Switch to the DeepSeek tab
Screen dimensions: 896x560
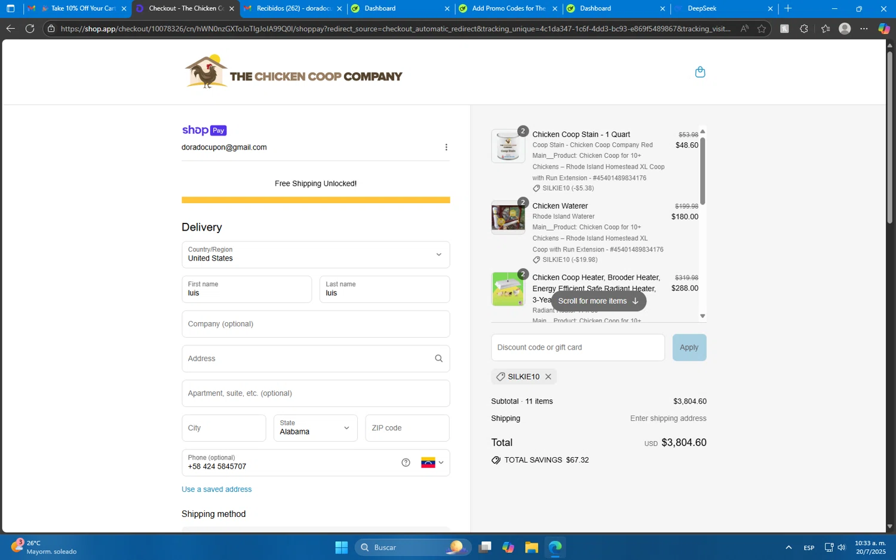tap(724, 8)
